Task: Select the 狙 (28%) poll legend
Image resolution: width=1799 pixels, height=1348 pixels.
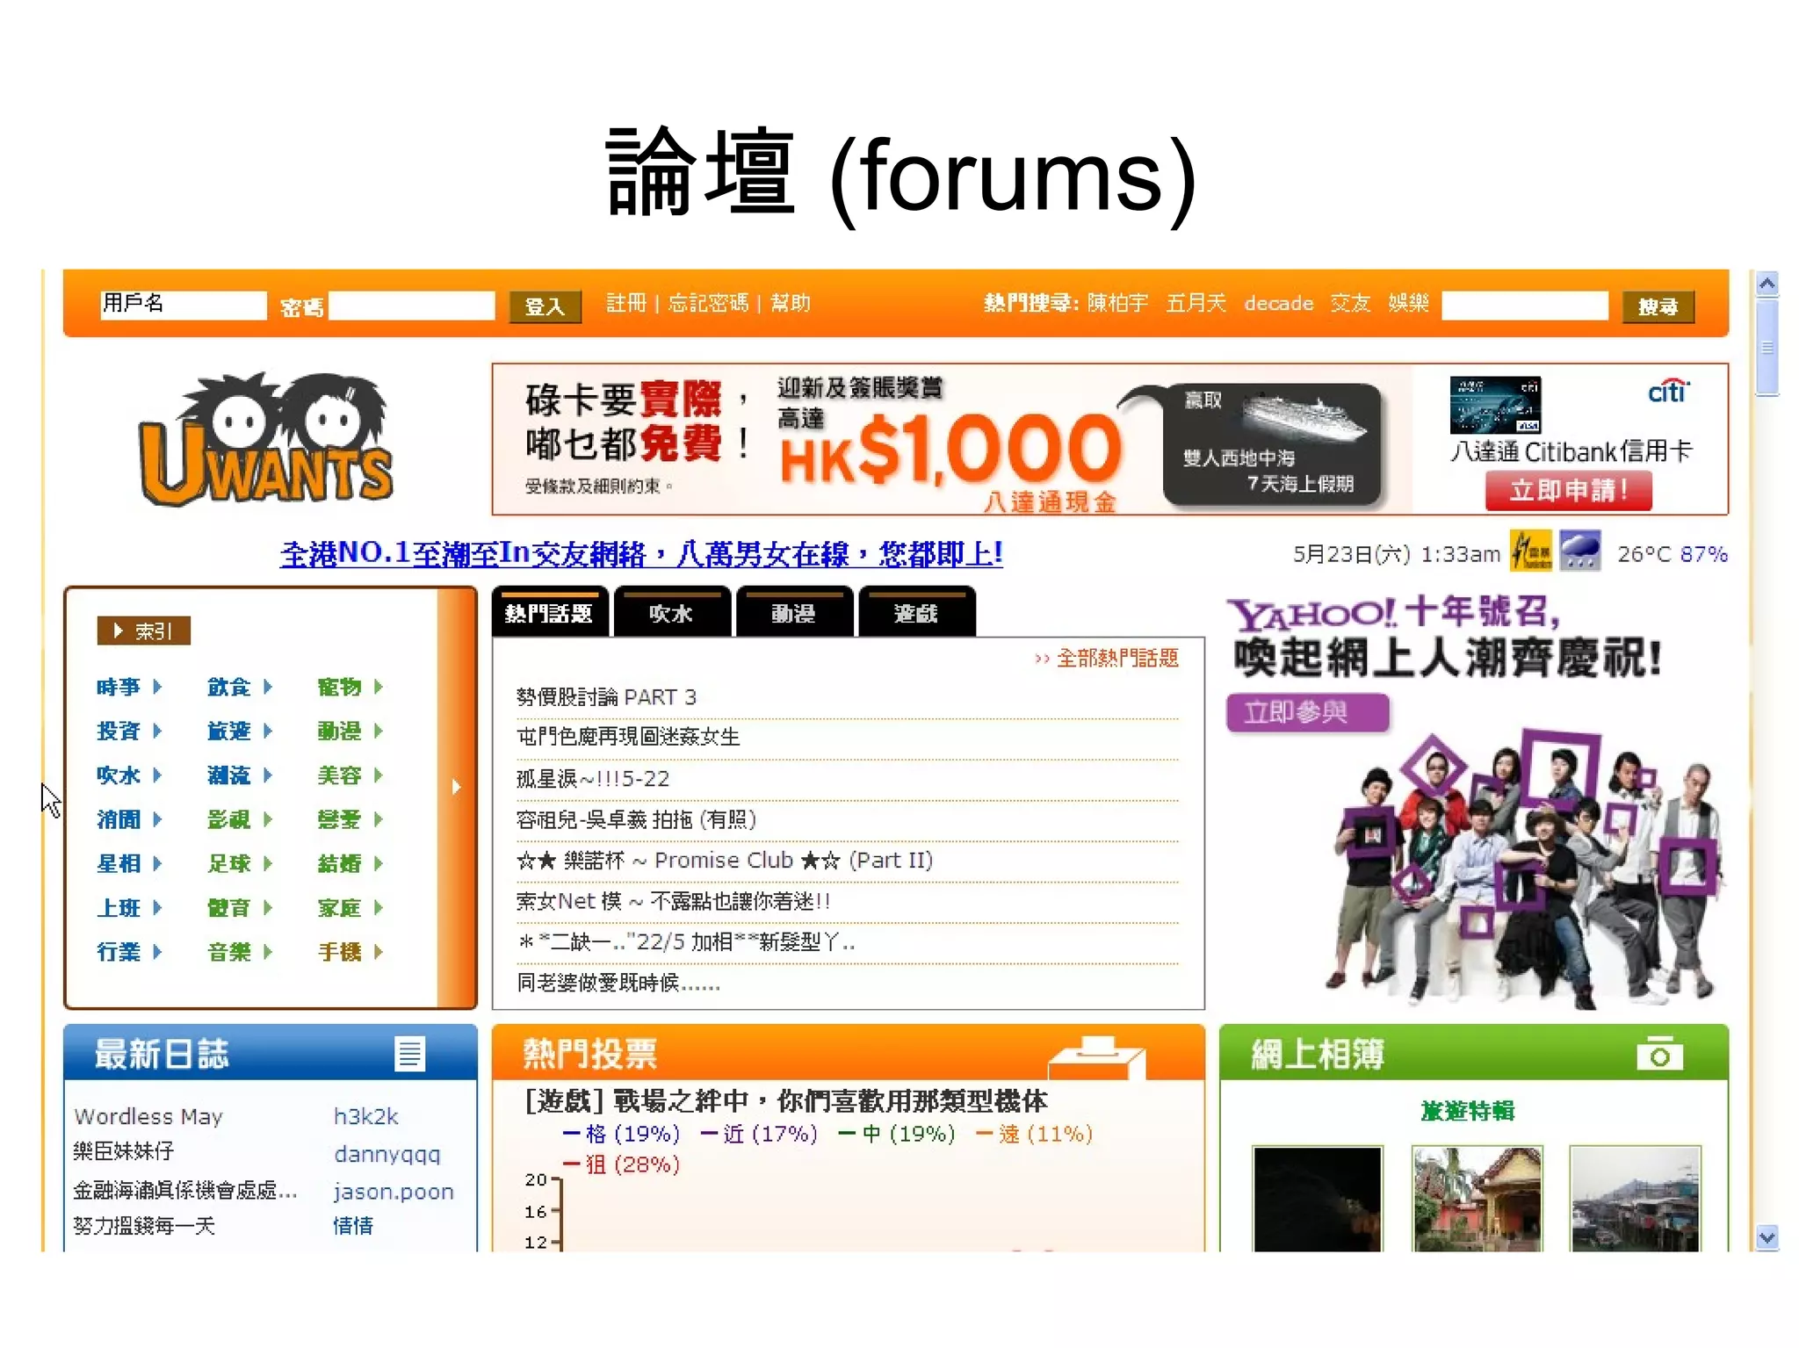Action: click(622, 1164)
